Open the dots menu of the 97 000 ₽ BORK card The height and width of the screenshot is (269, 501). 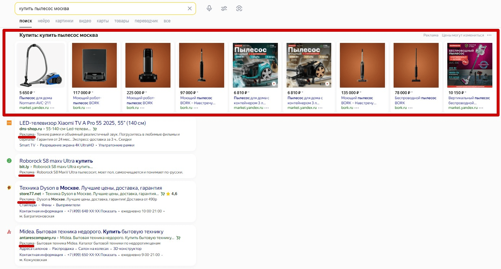196,108
